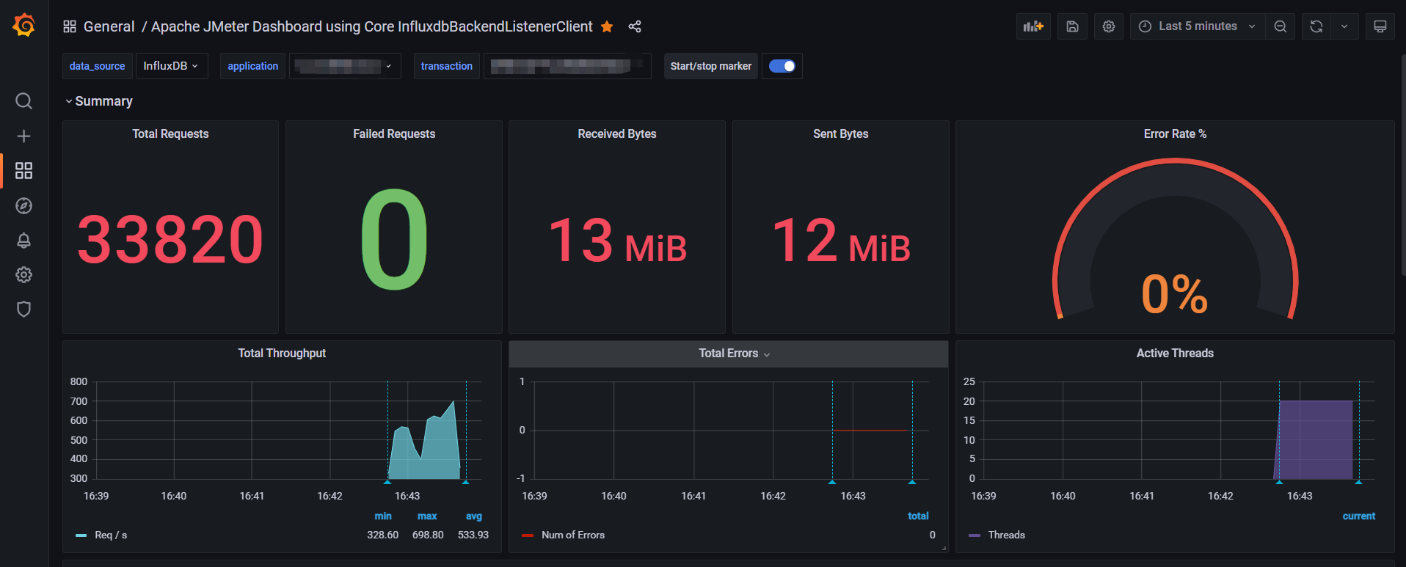Open the search dashboards icon in sidebar
This screenshot has height=567, width=1406.
pos(23,100)
